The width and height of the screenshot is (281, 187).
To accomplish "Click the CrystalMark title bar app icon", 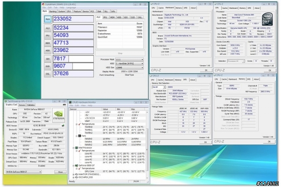I will tap(43, 4).
